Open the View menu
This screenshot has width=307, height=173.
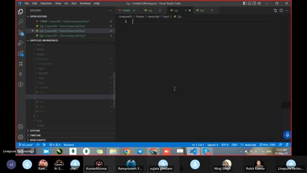[58, 3]
